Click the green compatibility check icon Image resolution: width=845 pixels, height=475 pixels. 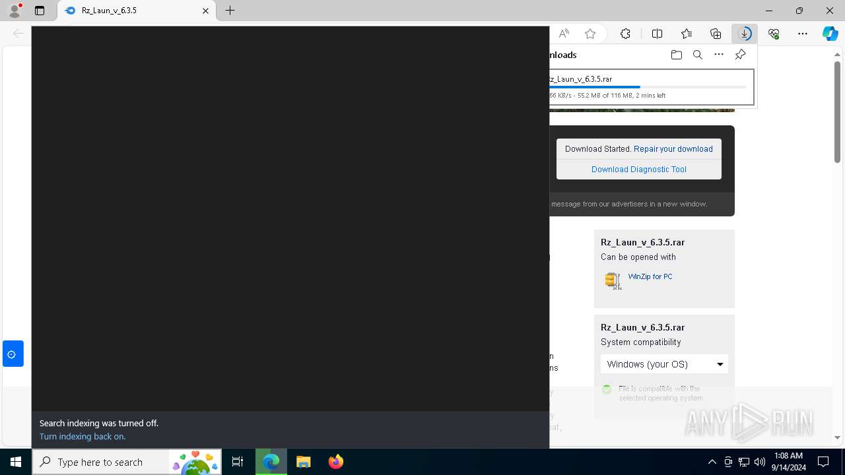point(607,390)
